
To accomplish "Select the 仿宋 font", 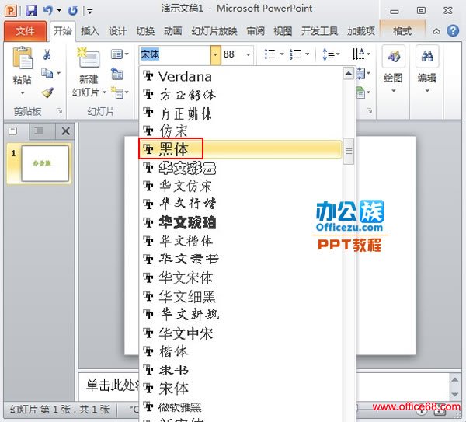I will (x=241, y=131).
